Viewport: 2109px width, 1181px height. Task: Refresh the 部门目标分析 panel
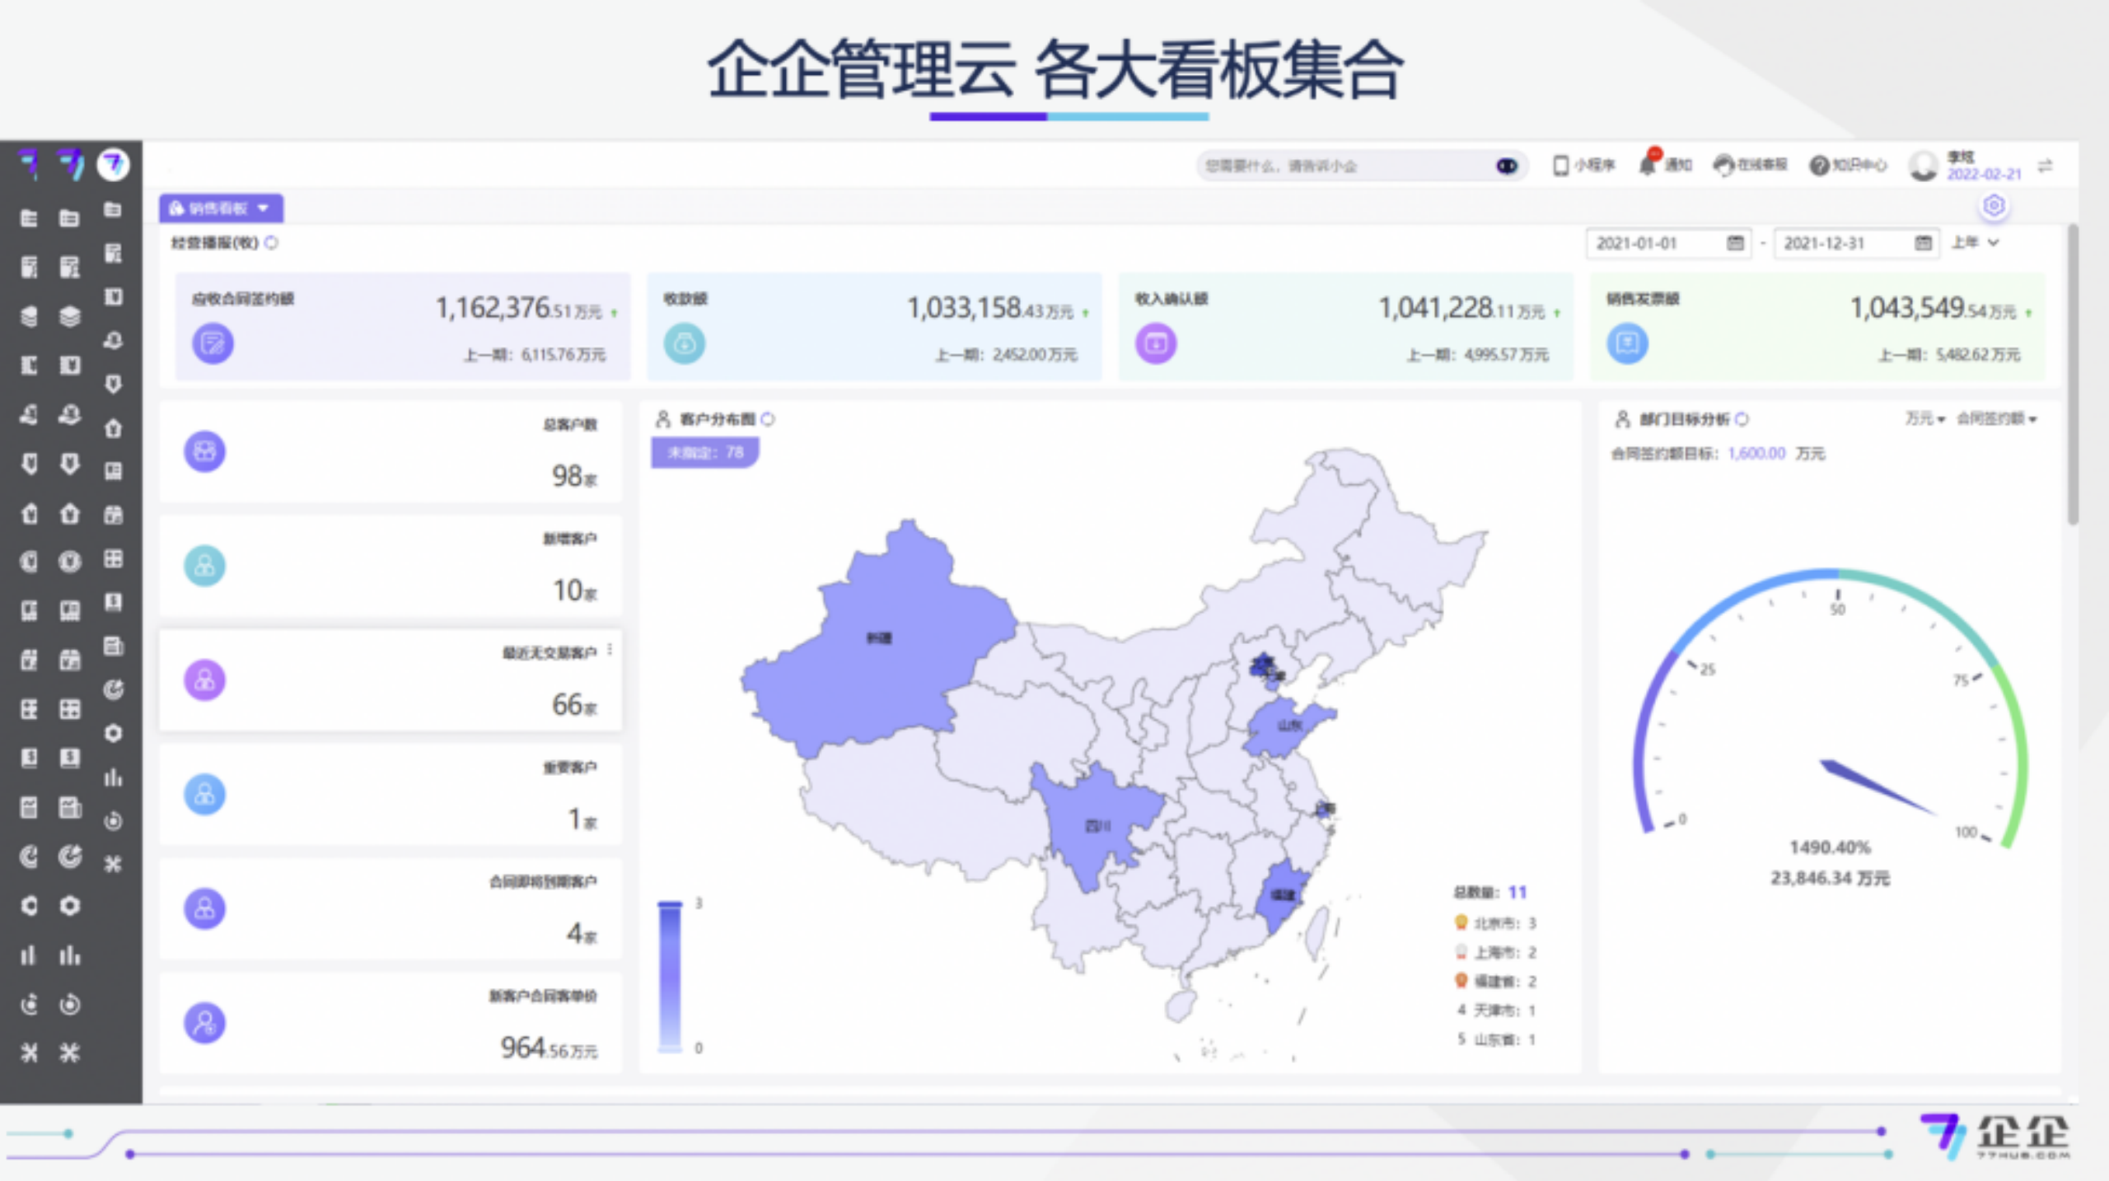(1742, 419)
